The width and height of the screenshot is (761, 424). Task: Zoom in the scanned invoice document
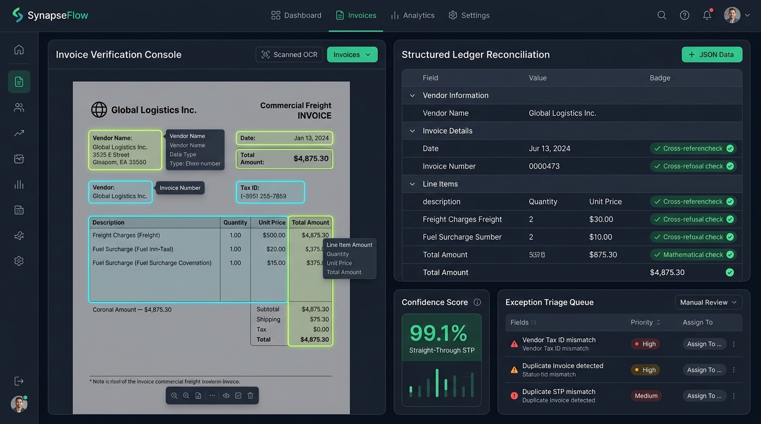pos(186,396)
